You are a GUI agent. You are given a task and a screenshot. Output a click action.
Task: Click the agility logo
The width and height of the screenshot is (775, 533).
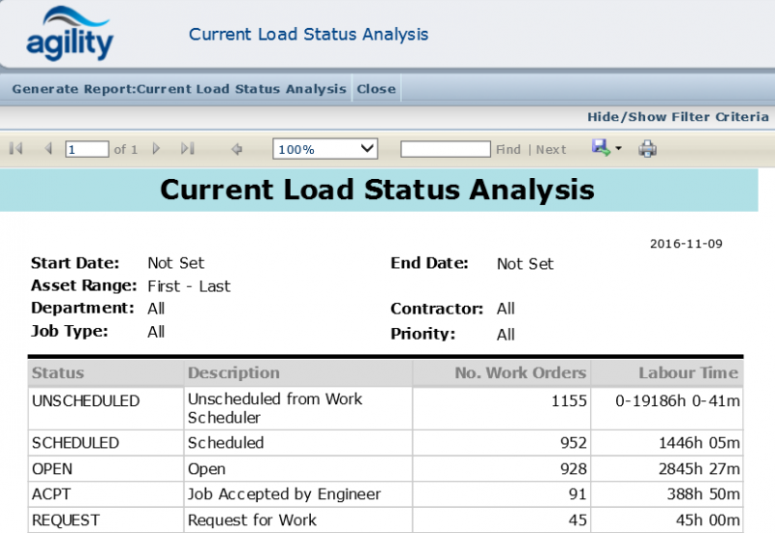point(70,34)
